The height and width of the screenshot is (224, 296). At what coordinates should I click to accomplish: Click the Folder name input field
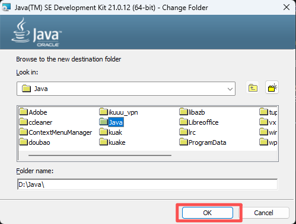click(148, 184)
